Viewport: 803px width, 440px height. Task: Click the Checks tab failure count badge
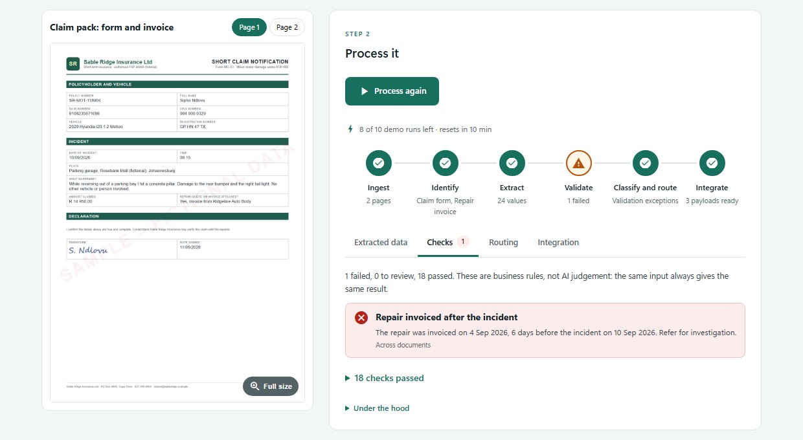tap(463, 241)
